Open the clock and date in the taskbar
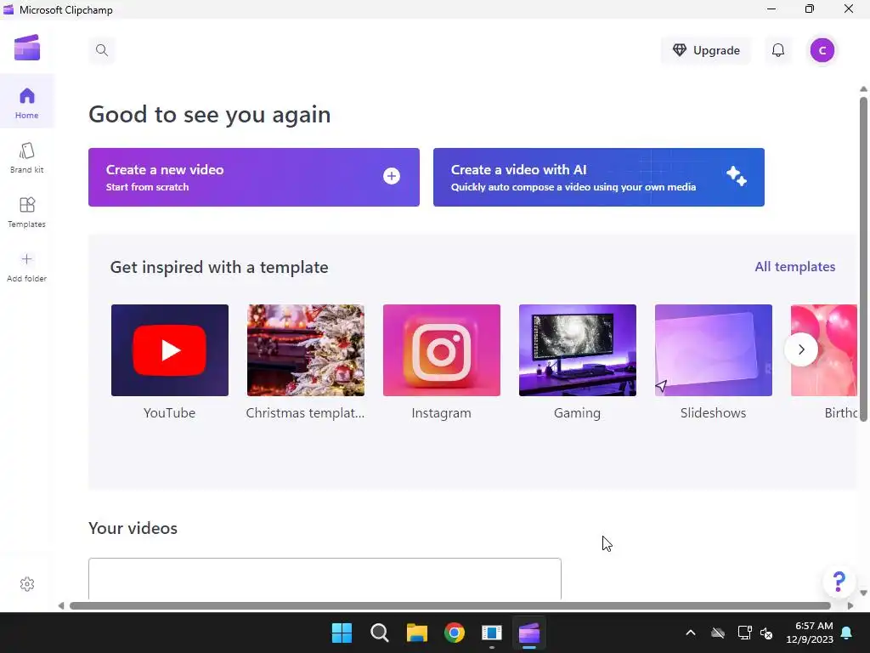 (x=810, y=633)
